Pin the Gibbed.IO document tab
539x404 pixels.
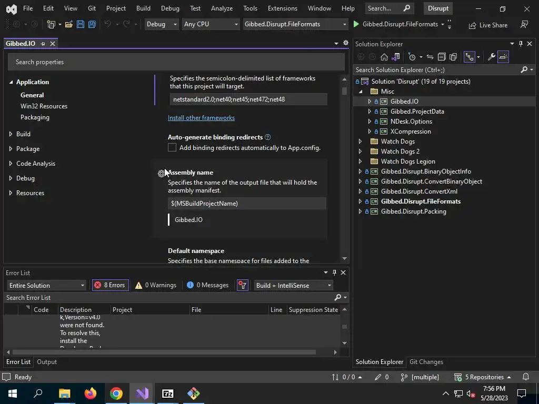pos(43,44)
